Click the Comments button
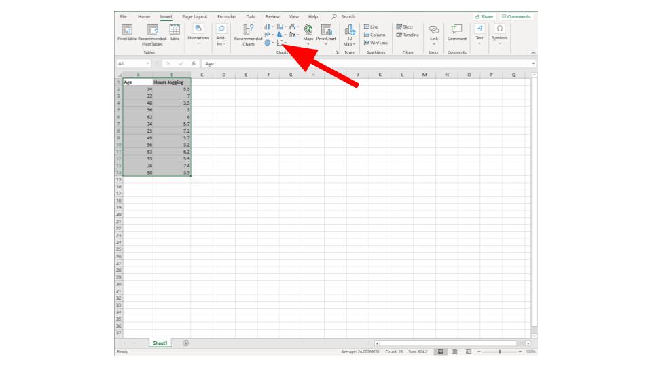 point(516,16)
